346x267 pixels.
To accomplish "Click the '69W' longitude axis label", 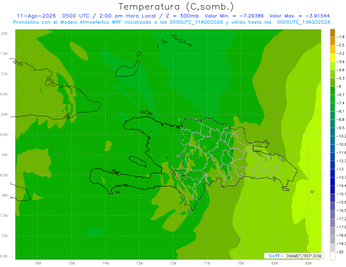I will 274,263.
